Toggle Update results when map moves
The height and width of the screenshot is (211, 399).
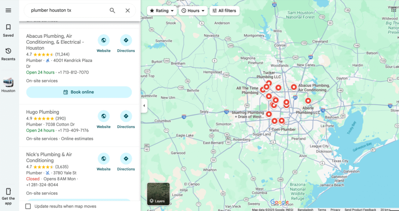pos(28,206)
